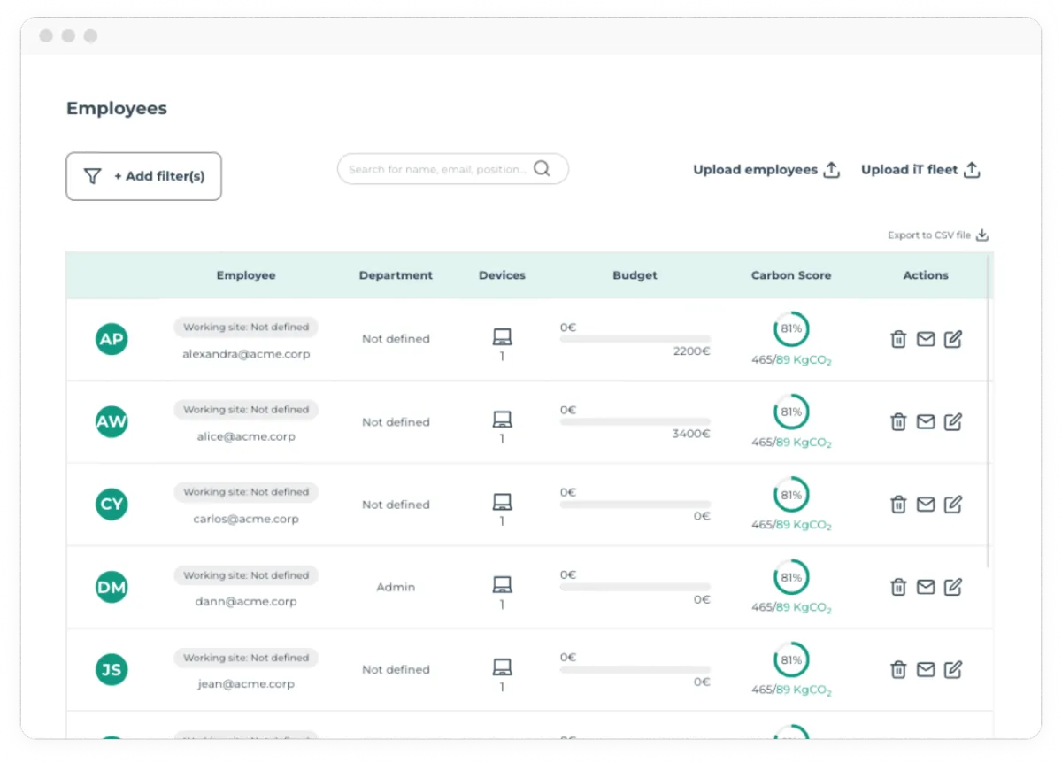Edit carlos@acme.corp record via pencil icon
This screenshot has height=763, width=1062.
(x=953, y=505)
